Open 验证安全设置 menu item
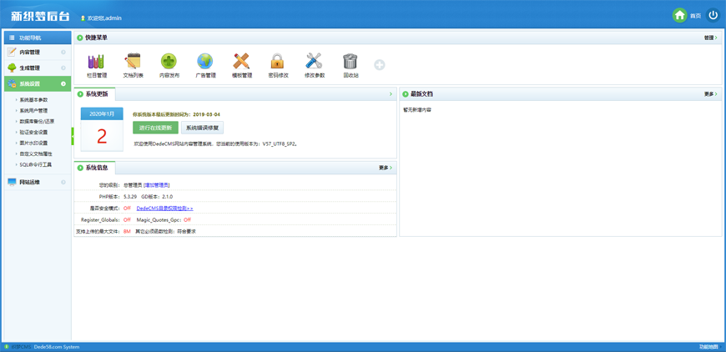Screen dimensions: 726x352 point(34,132)
